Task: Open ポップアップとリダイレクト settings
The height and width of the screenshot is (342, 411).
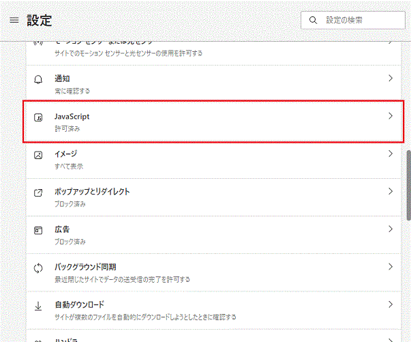Action: click(x=213, y=197)
